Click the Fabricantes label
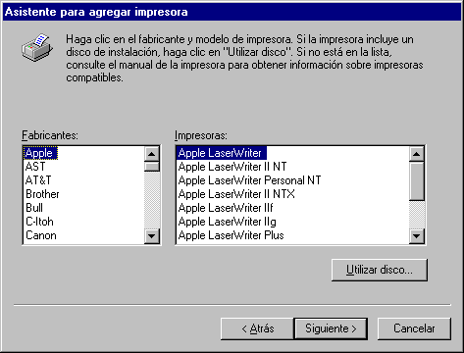464x353 pixels. point(50,135)
